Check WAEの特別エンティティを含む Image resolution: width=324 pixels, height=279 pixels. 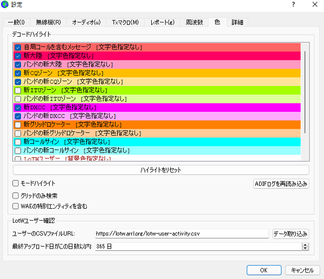point(16,206)
